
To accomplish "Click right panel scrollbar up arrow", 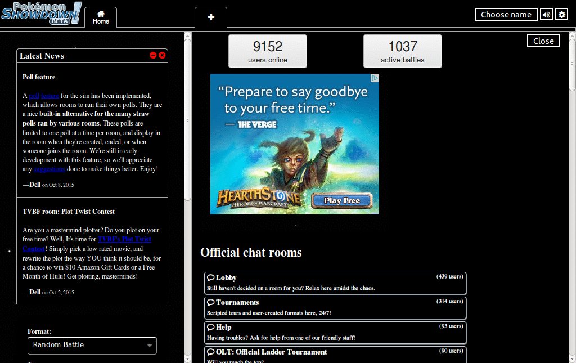I will pos(572,35).
